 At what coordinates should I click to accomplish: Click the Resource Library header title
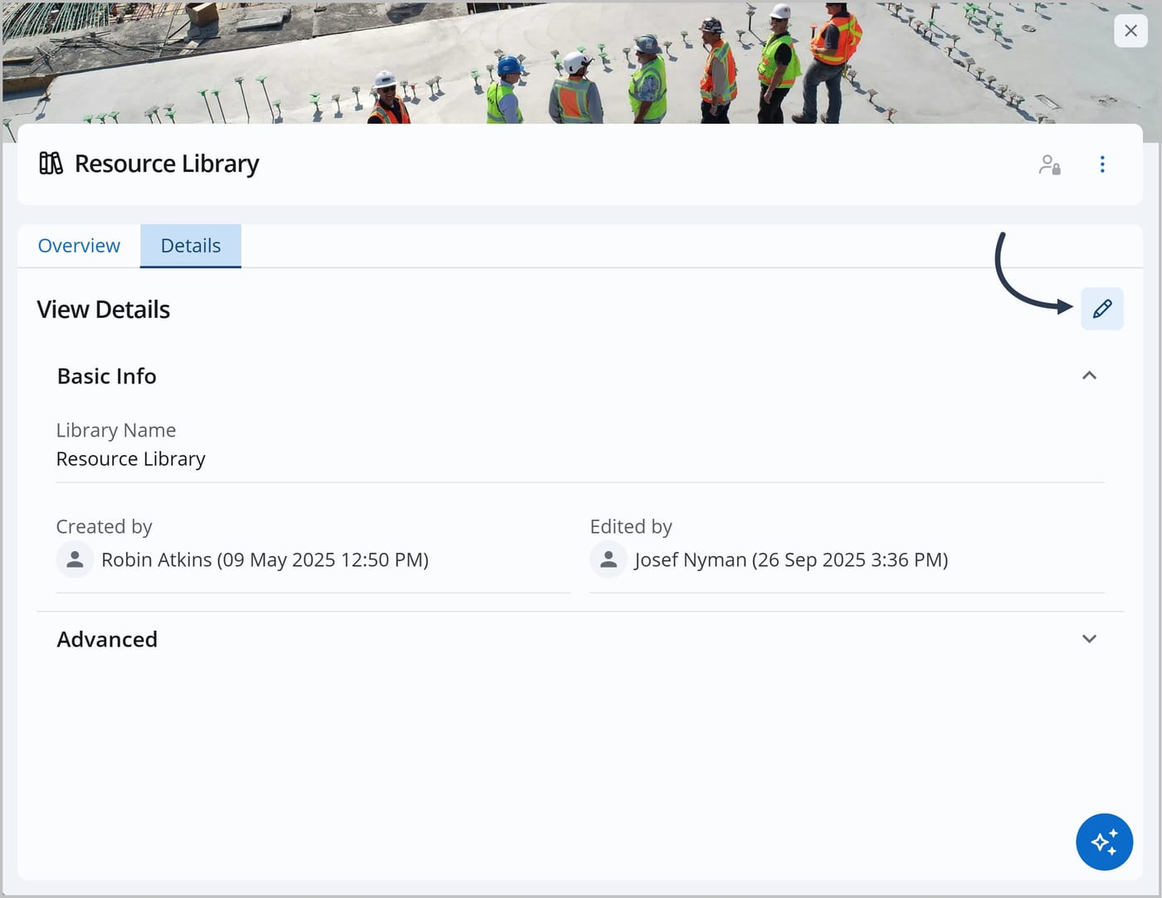(167, 163)
